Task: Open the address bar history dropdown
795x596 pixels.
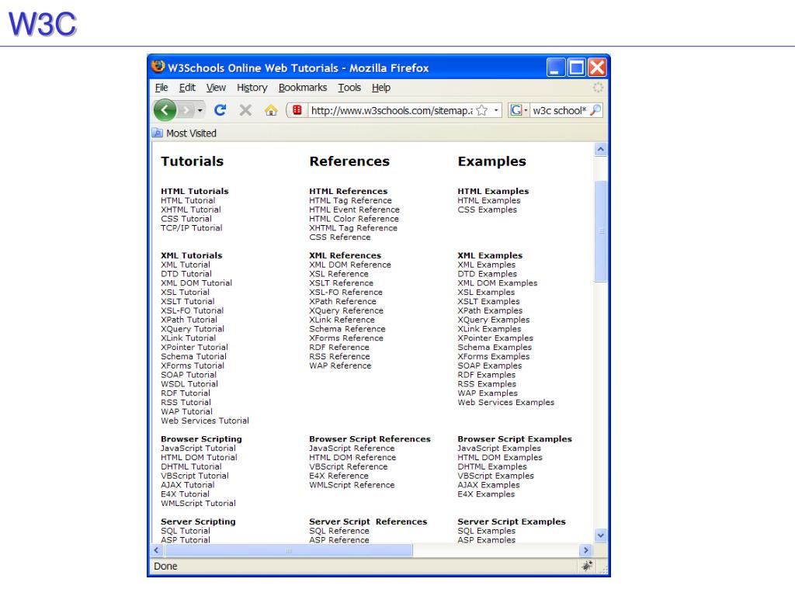Action: [x=496, y=110]
